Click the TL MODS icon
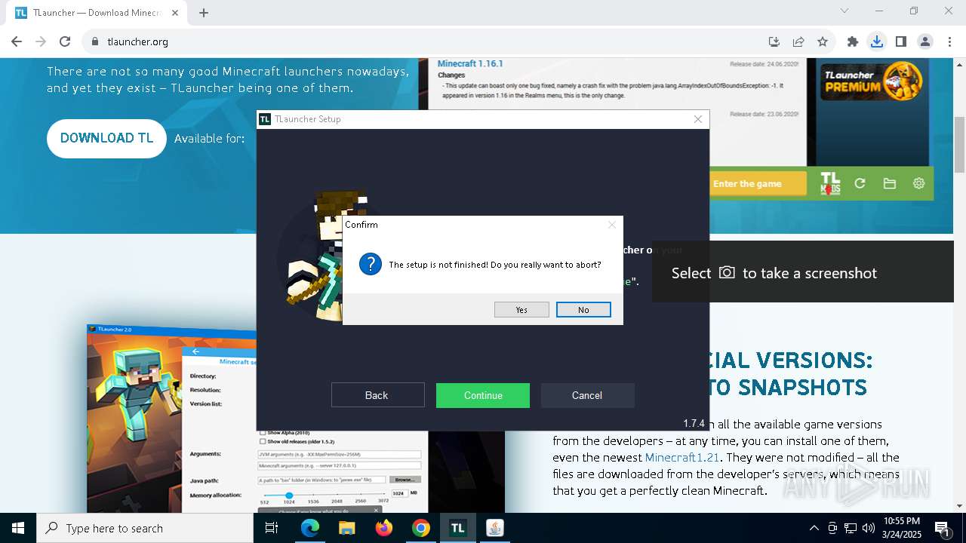This screenshot has height=543, width=966. (x=830, y=183)
